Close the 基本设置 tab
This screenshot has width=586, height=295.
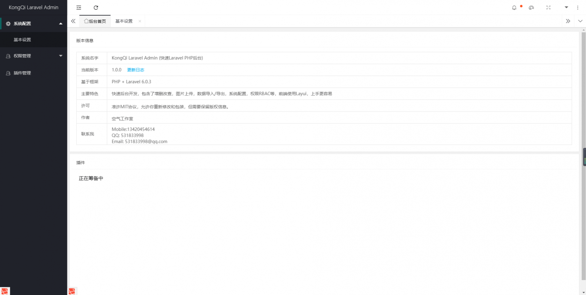(140, 21)
